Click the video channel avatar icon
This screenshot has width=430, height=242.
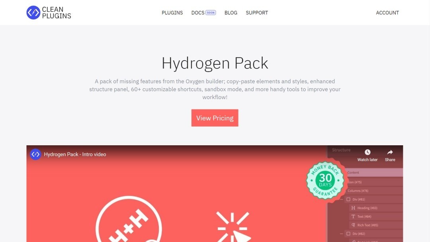coord(35,154)
